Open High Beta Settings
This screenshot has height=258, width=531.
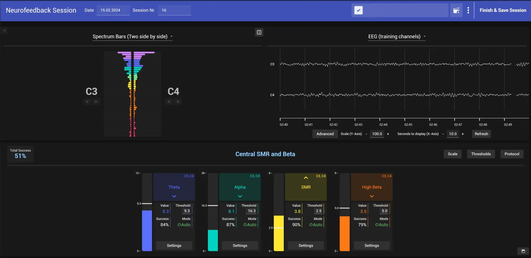[372, 246]
